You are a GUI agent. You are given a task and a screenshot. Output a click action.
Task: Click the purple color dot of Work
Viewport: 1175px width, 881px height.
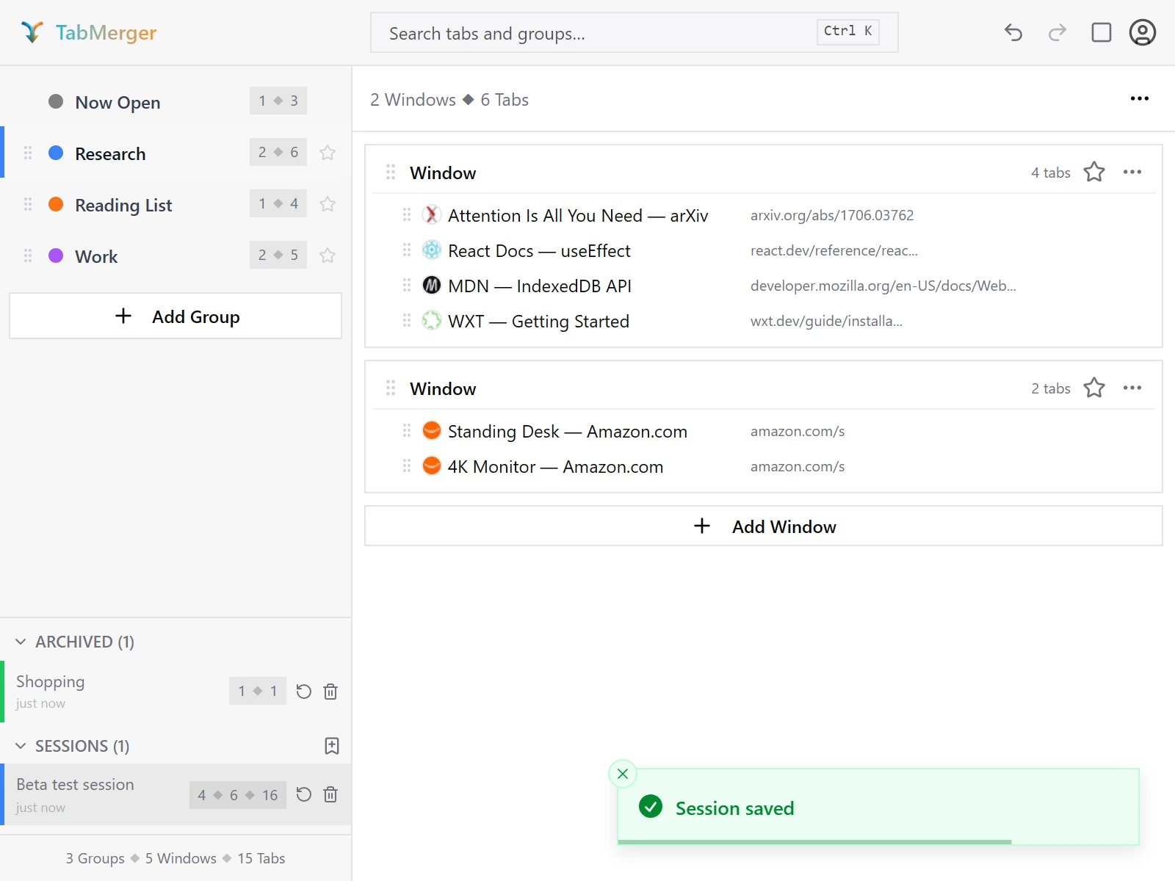pyautogui.click(x=56, y=255)
